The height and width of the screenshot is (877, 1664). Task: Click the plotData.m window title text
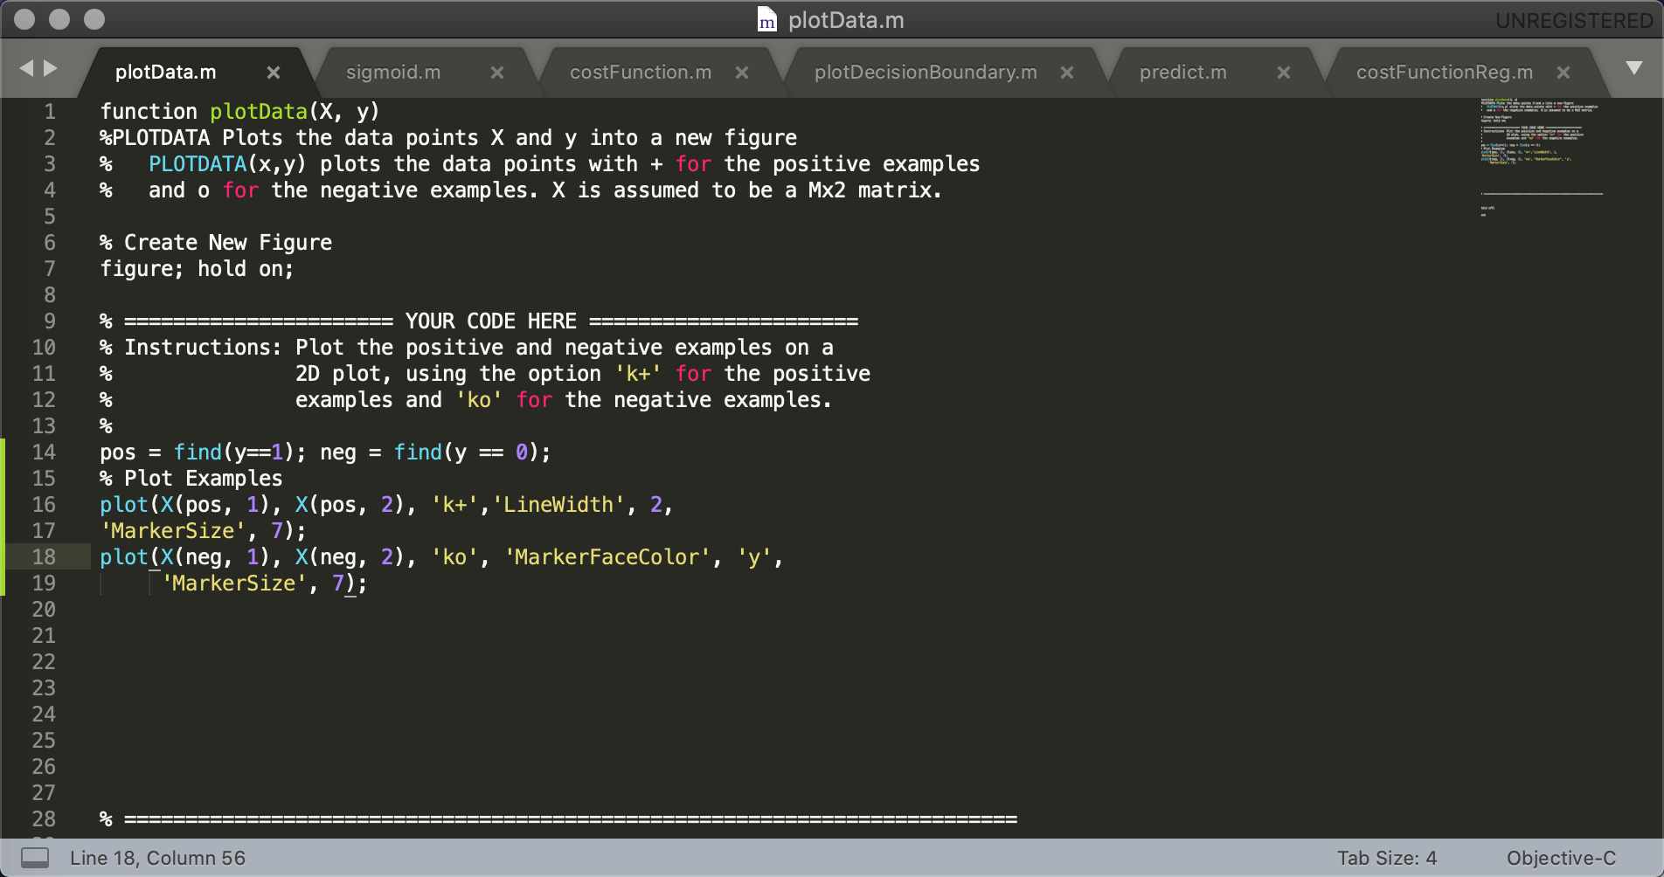coord(846,20)
